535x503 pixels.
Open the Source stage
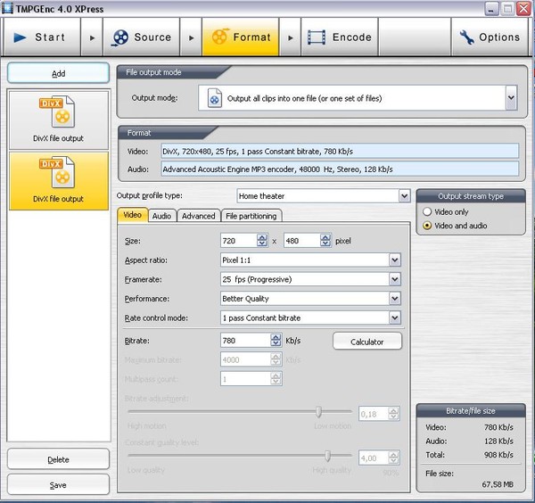click(x=141, y=37)
